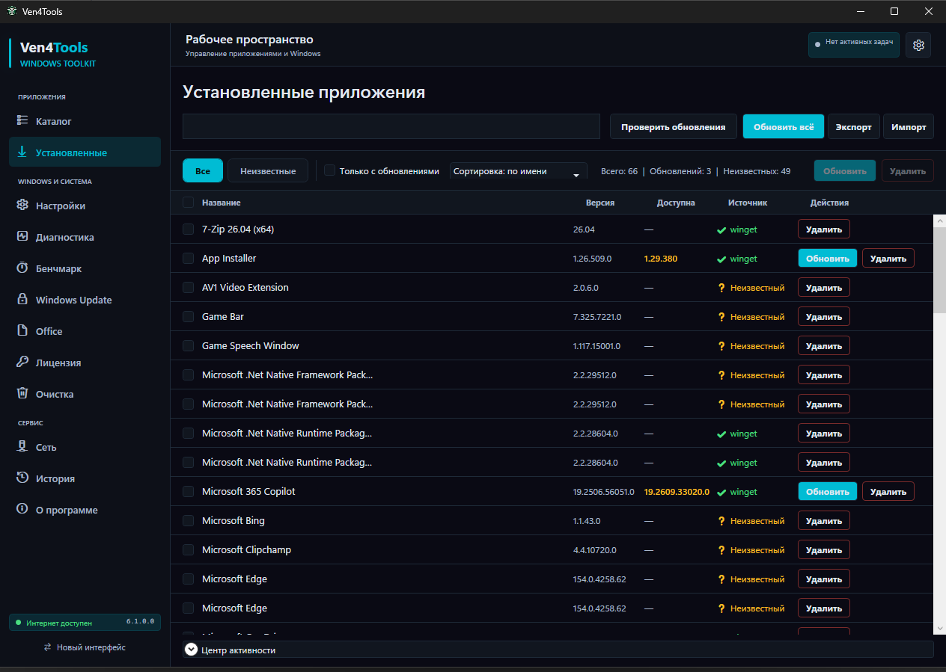This screenshot has height=672, width=946.
Task: Click the question mark icon in the AV1 Video Extension row
Action: (721, 288)
